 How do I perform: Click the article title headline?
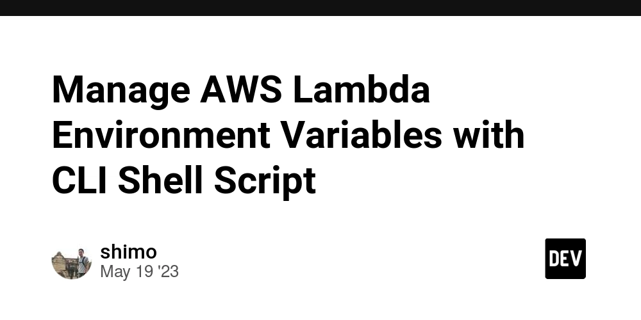(288, 134)
